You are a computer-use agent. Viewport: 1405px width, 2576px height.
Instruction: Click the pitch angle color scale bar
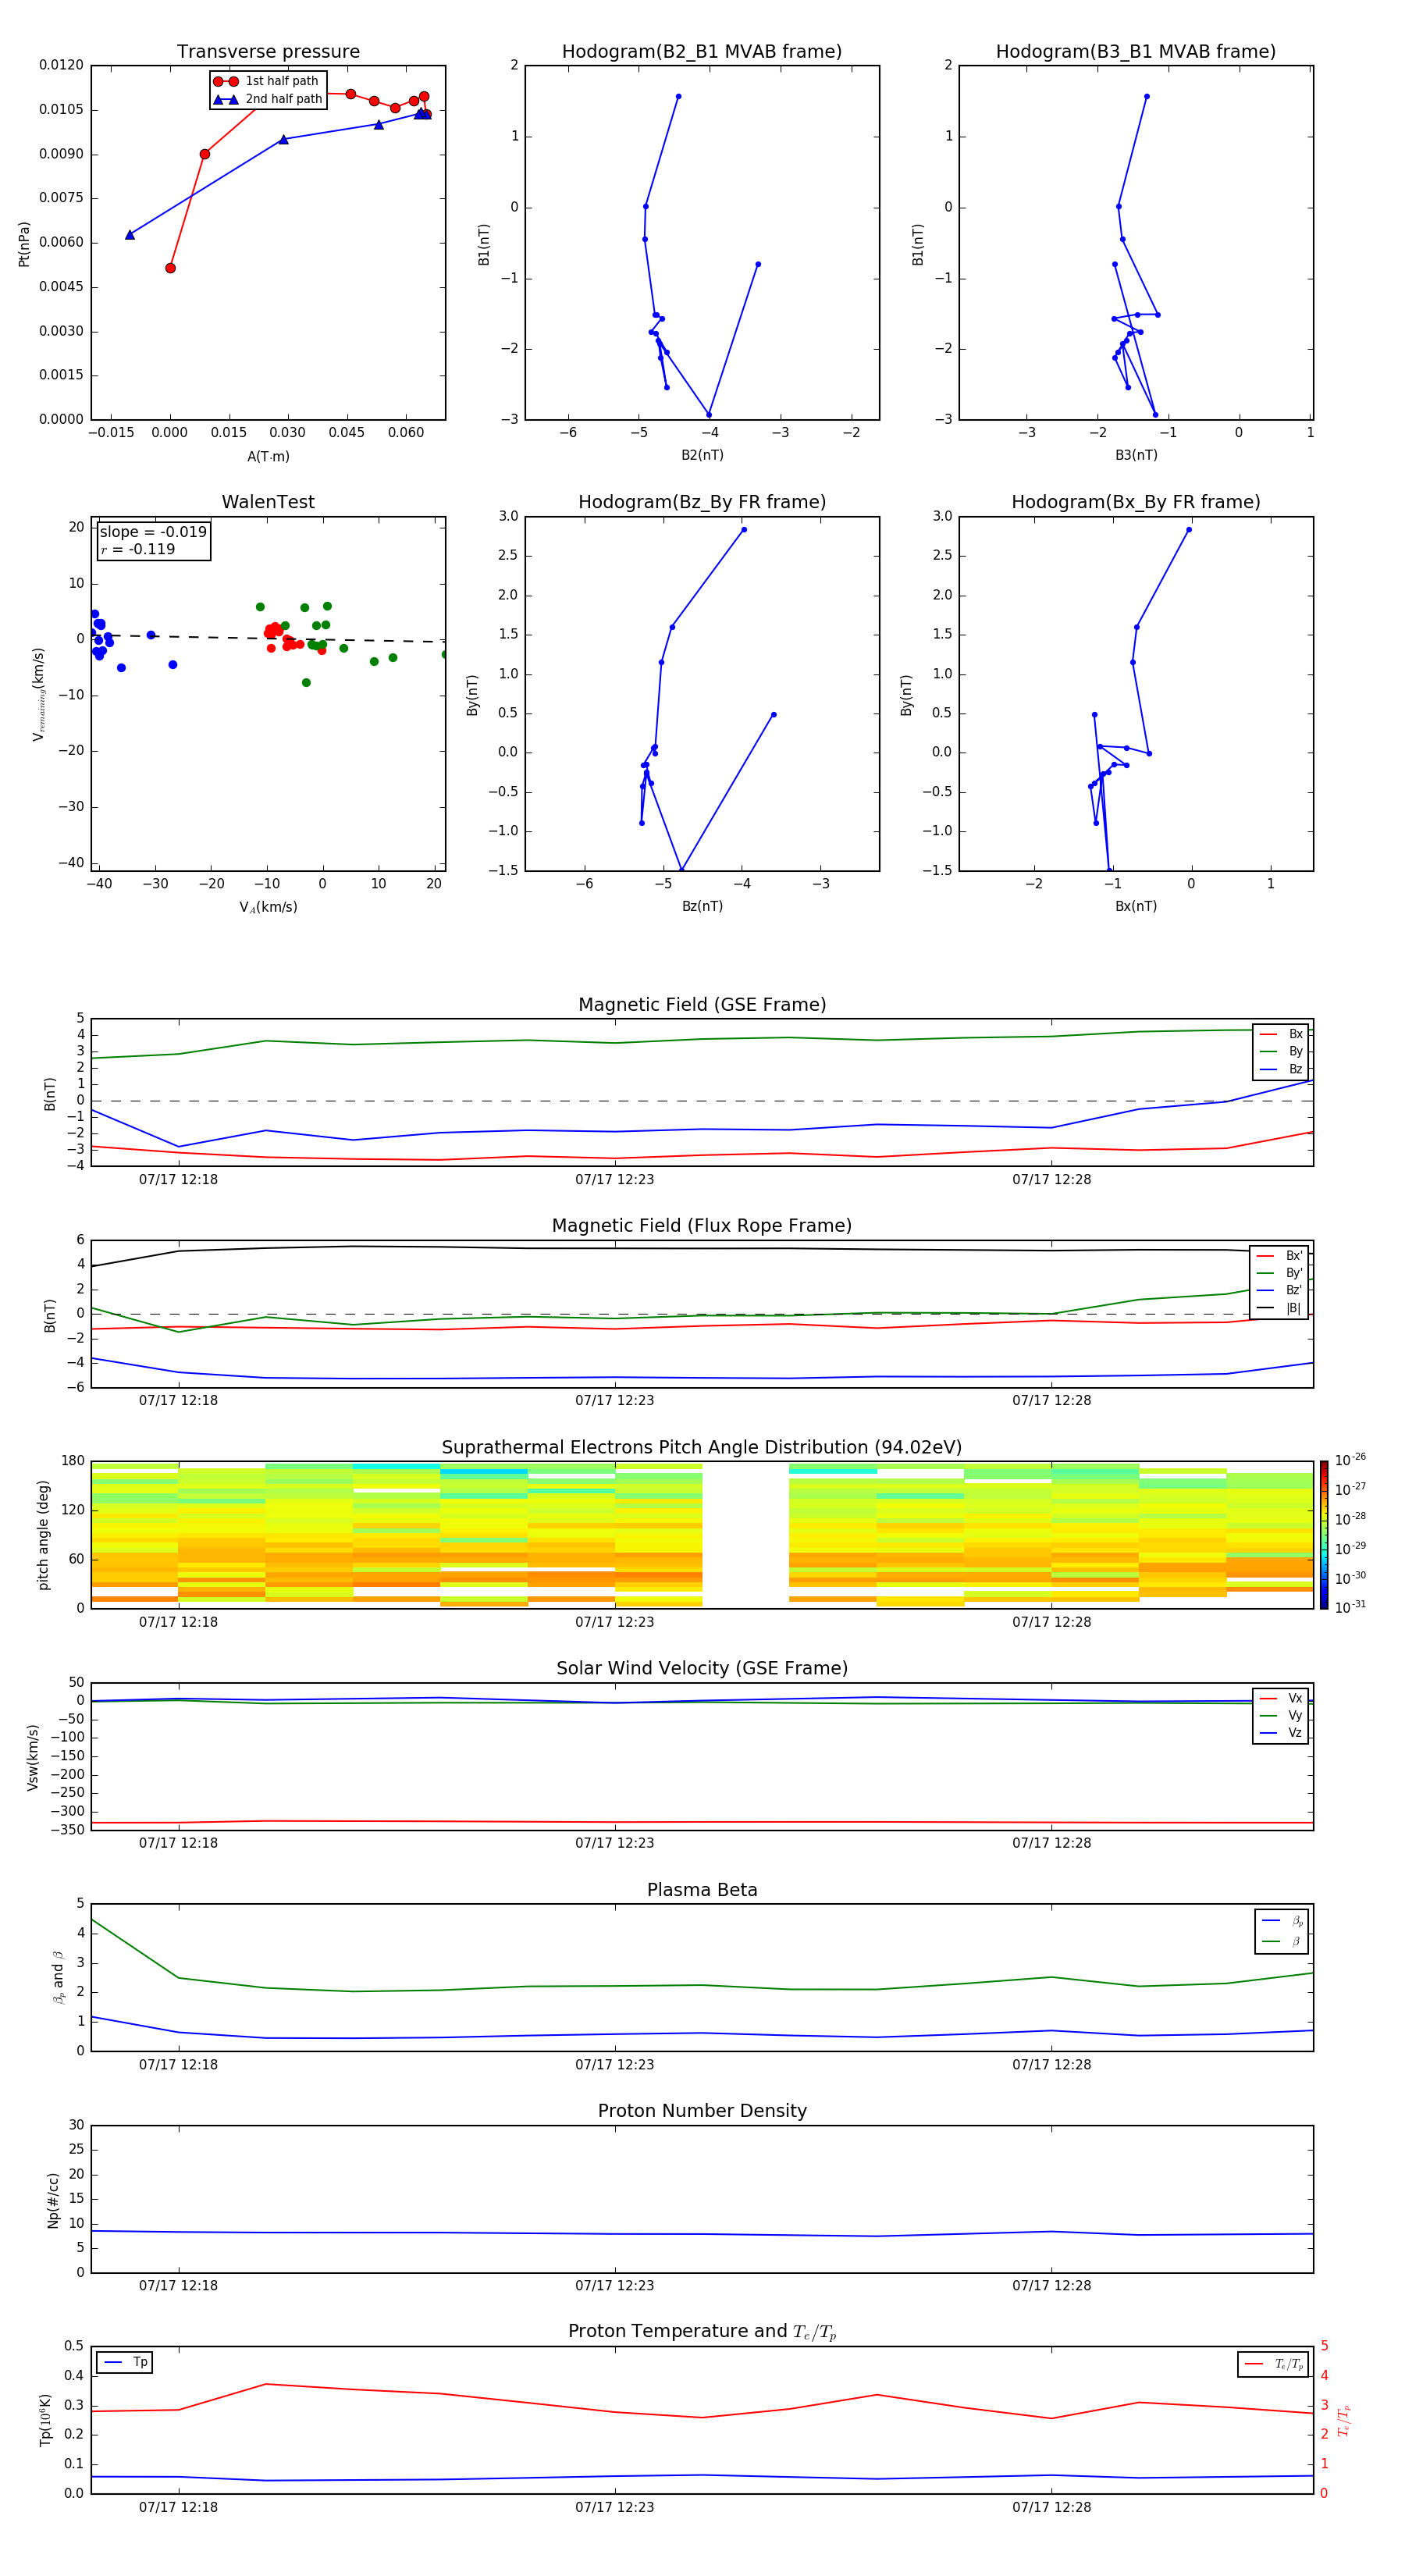pos(1324,1534)
